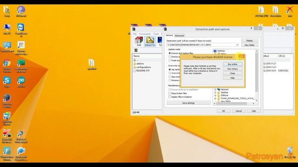
Task: Click Help in the purchase license dialog
Action: [x=232, y=78]
